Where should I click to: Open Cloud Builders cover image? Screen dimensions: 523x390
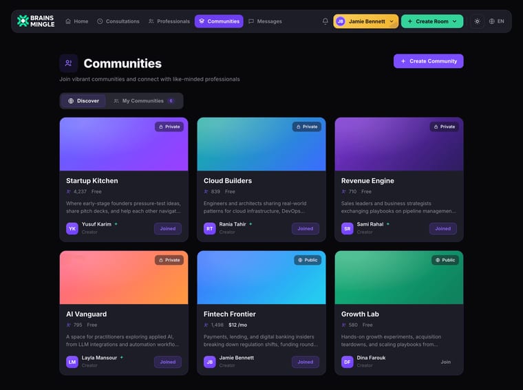[261, 144]
